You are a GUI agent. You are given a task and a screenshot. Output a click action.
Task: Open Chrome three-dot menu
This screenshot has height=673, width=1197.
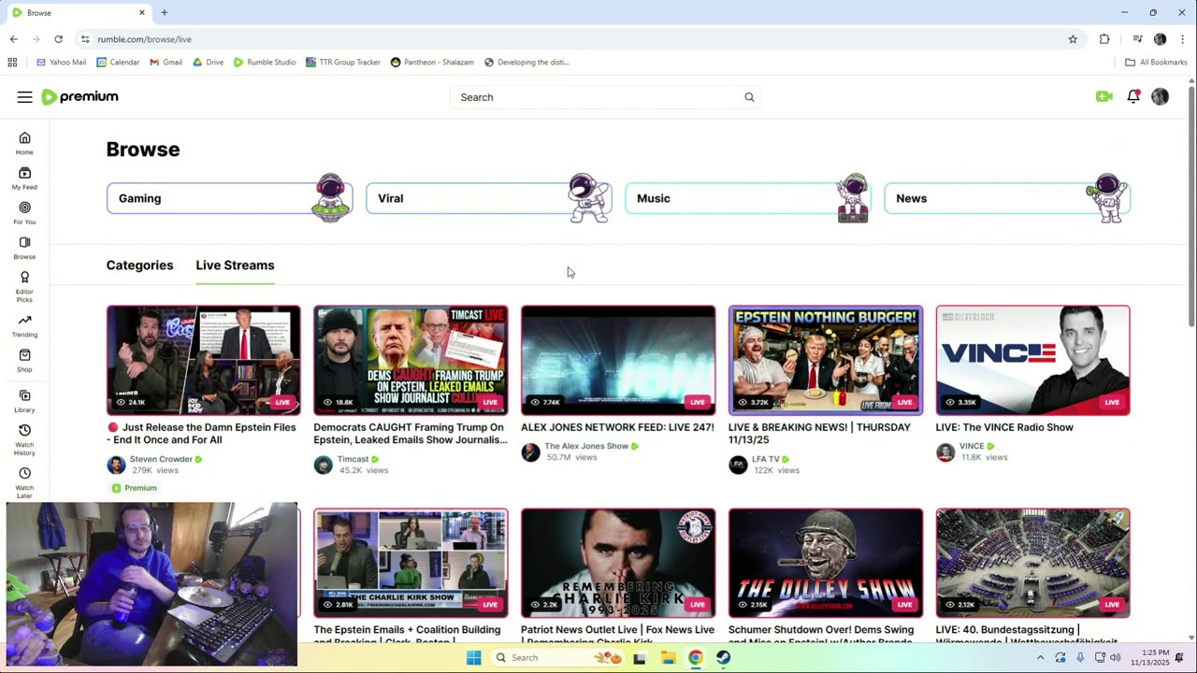click(1183, 39)
